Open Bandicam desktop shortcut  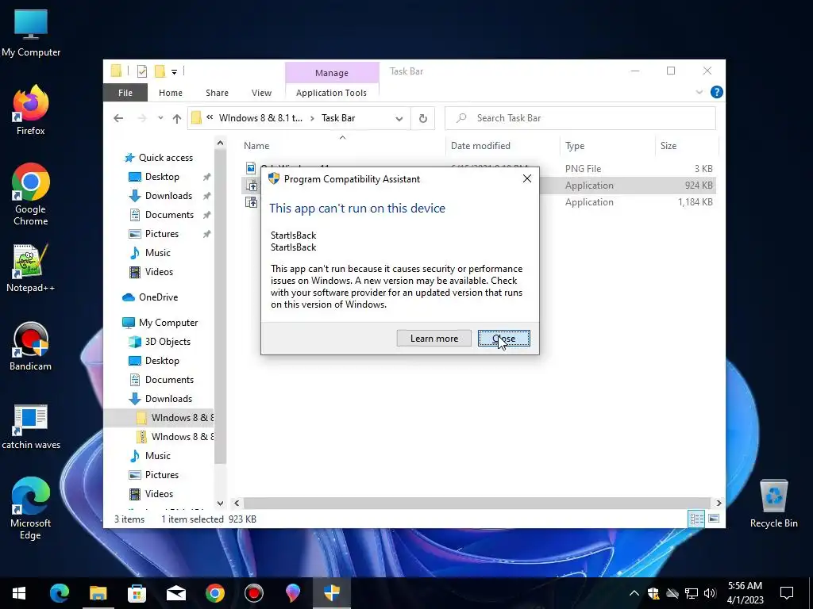pos(31,347)
